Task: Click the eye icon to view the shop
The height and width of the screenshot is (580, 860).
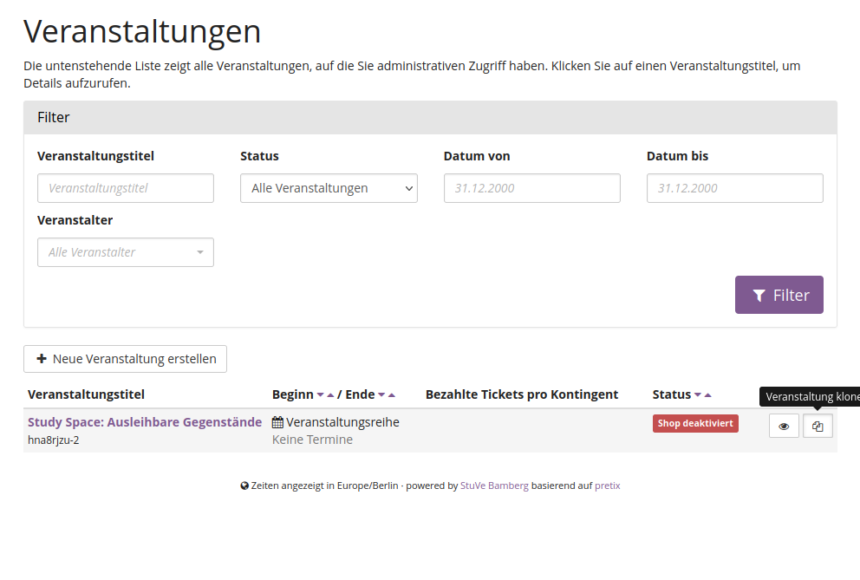Action: click(x=784, y=427)
